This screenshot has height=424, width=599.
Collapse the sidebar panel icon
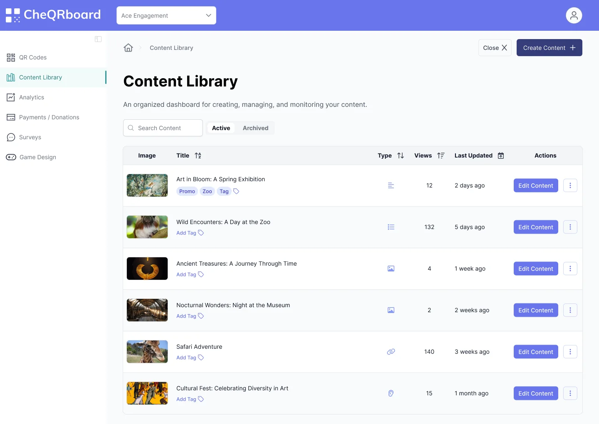click(x=98, y=39)
